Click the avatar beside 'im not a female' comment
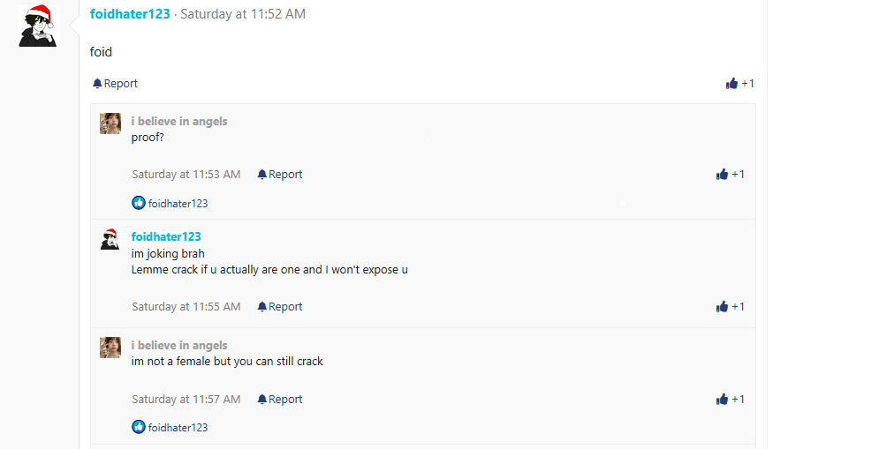 coord(110,348)
